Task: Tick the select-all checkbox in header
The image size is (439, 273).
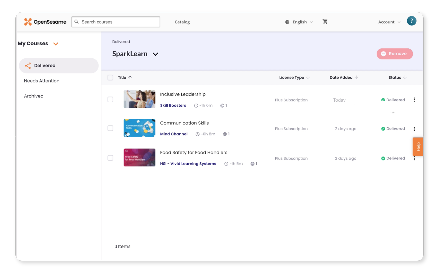Action: pos(110,77)
